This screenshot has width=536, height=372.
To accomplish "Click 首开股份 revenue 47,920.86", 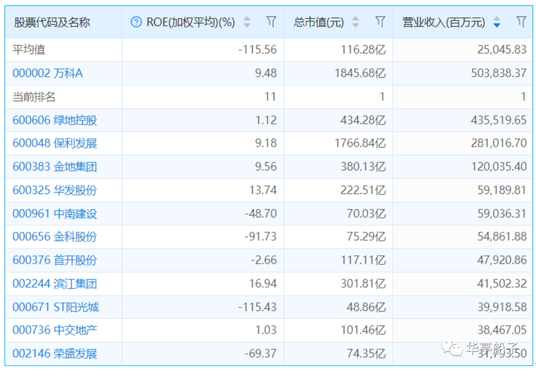I will [502, 260].
